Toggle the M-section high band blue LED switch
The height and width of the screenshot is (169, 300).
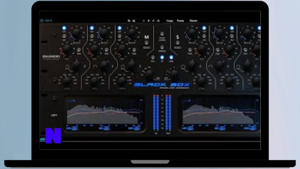tap(120, 28)
